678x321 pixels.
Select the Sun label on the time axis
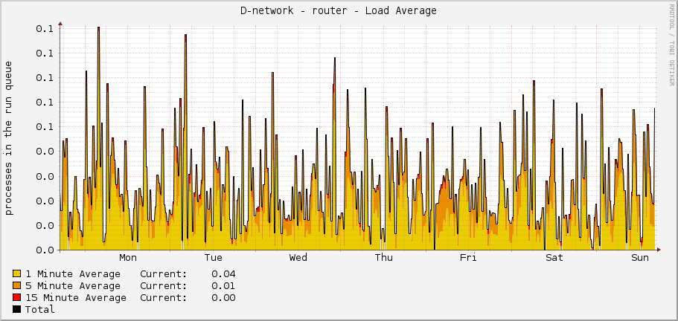coord(639,258)
